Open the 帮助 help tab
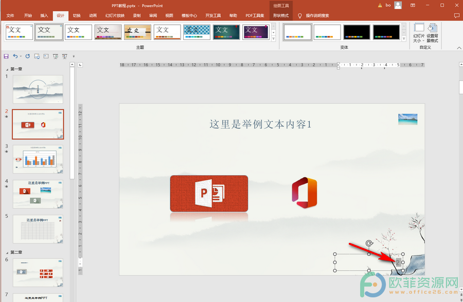Image resolution: width=463 pixels, height=302 pixels. click(x=233, y=15)
